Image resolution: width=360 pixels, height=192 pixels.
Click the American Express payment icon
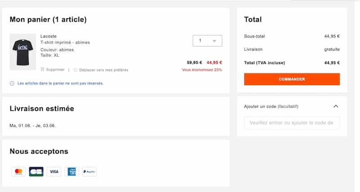[72, 171]
